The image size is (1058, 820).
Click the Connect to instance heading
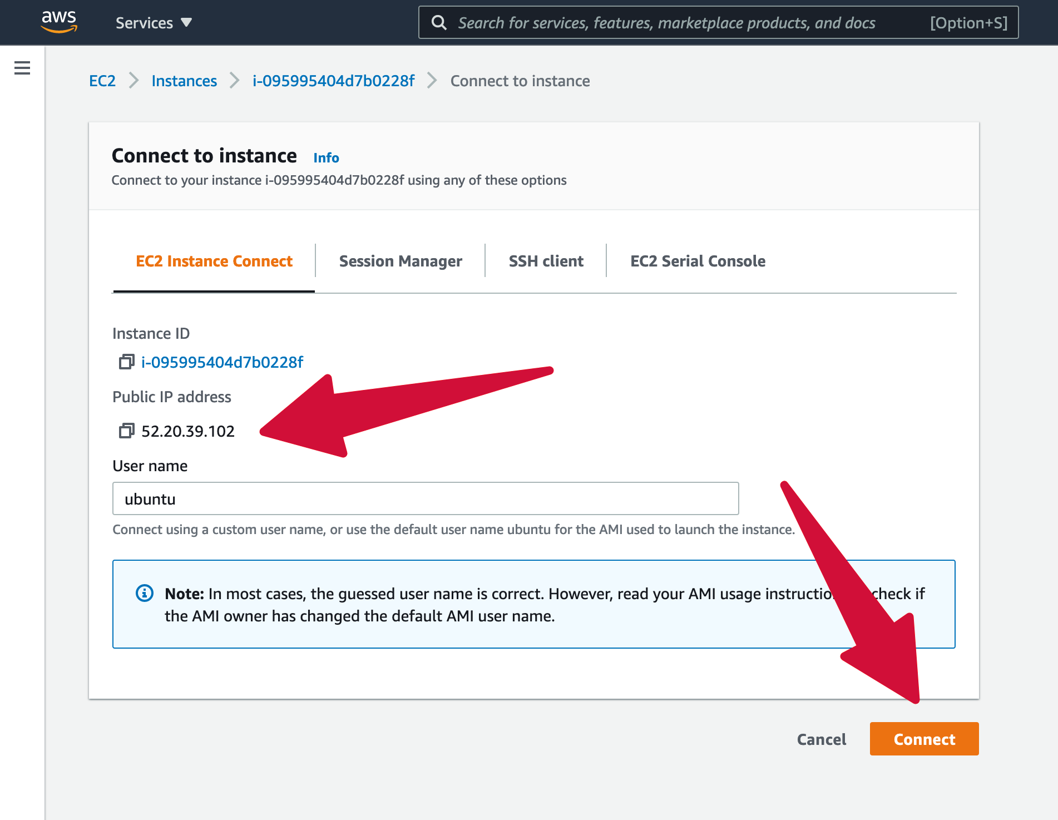click(204, 156)
